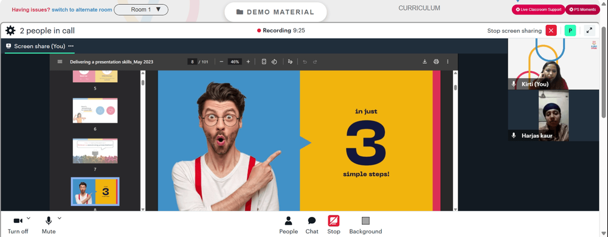Open the call settings gear icon

[10, 30]
